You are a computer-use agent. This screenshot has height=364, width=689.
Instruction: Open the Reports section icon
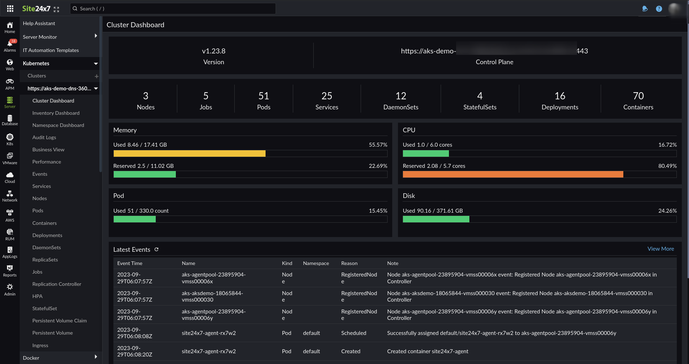click(x=10, y=270)
